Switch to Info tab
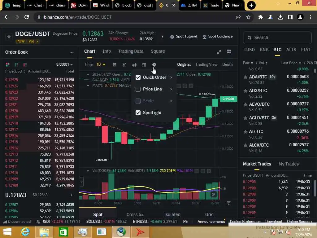The width and height of the screenshot is (317, 238). (x=106, y=51)
